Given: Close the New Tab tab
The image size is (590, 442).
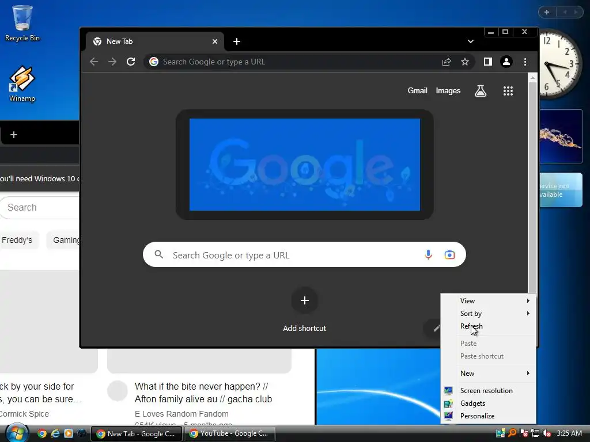Looking at the screenshot, I should [x=215, y=41].
